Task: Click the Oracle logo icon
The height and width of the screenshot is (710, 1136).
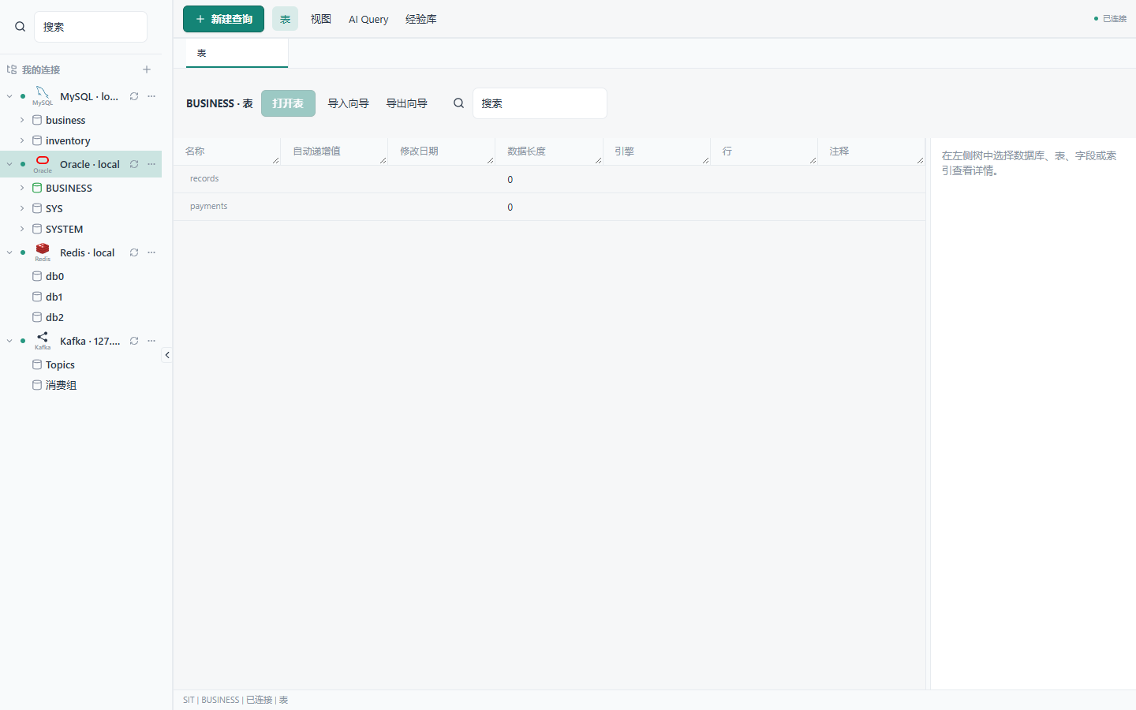Action: 43,164
